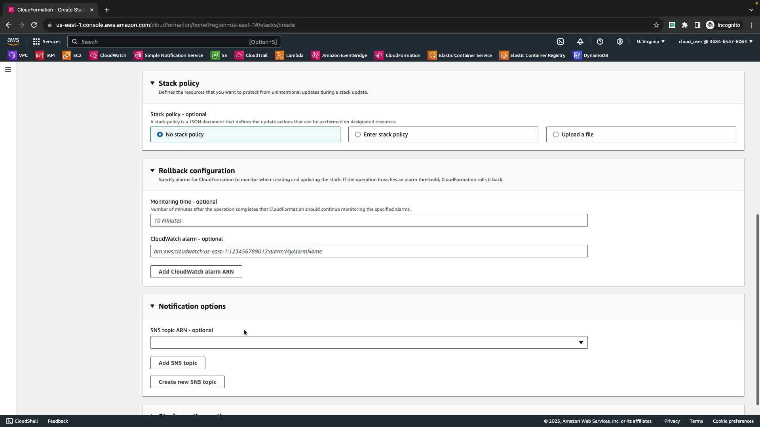Click the Monitoring time input field

point(369,221)
